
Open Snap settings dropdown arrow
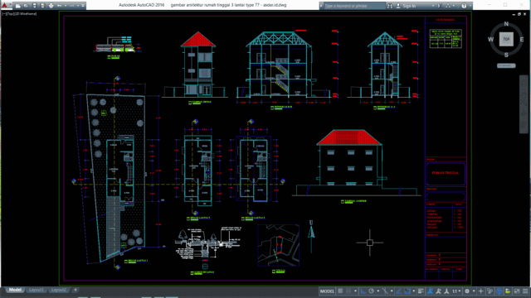[355, 291]
